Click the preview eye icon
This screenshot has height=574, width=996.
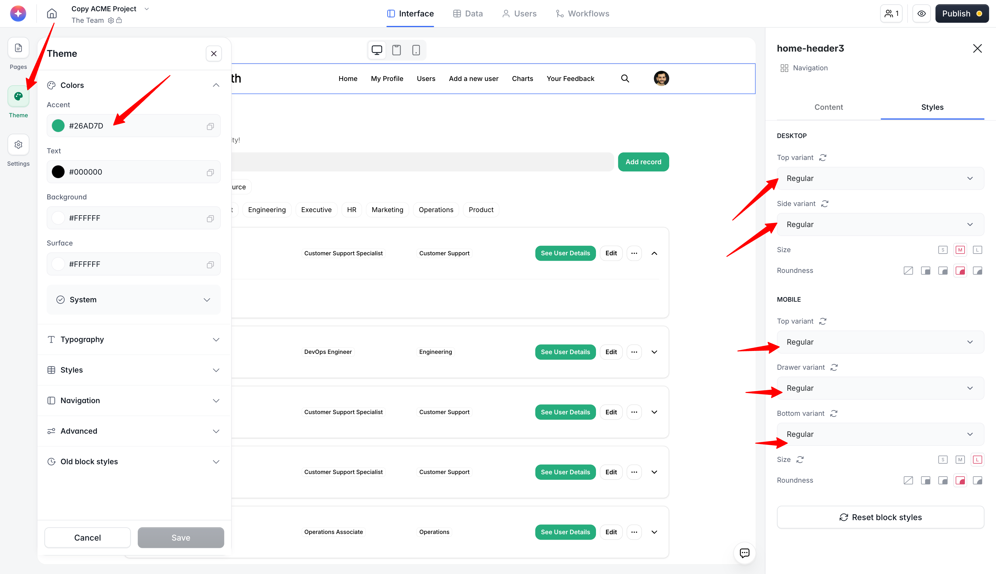921,14
